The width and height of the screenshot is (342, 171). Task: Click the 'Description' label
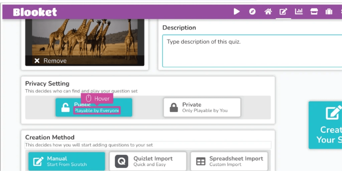coord(179,28)
